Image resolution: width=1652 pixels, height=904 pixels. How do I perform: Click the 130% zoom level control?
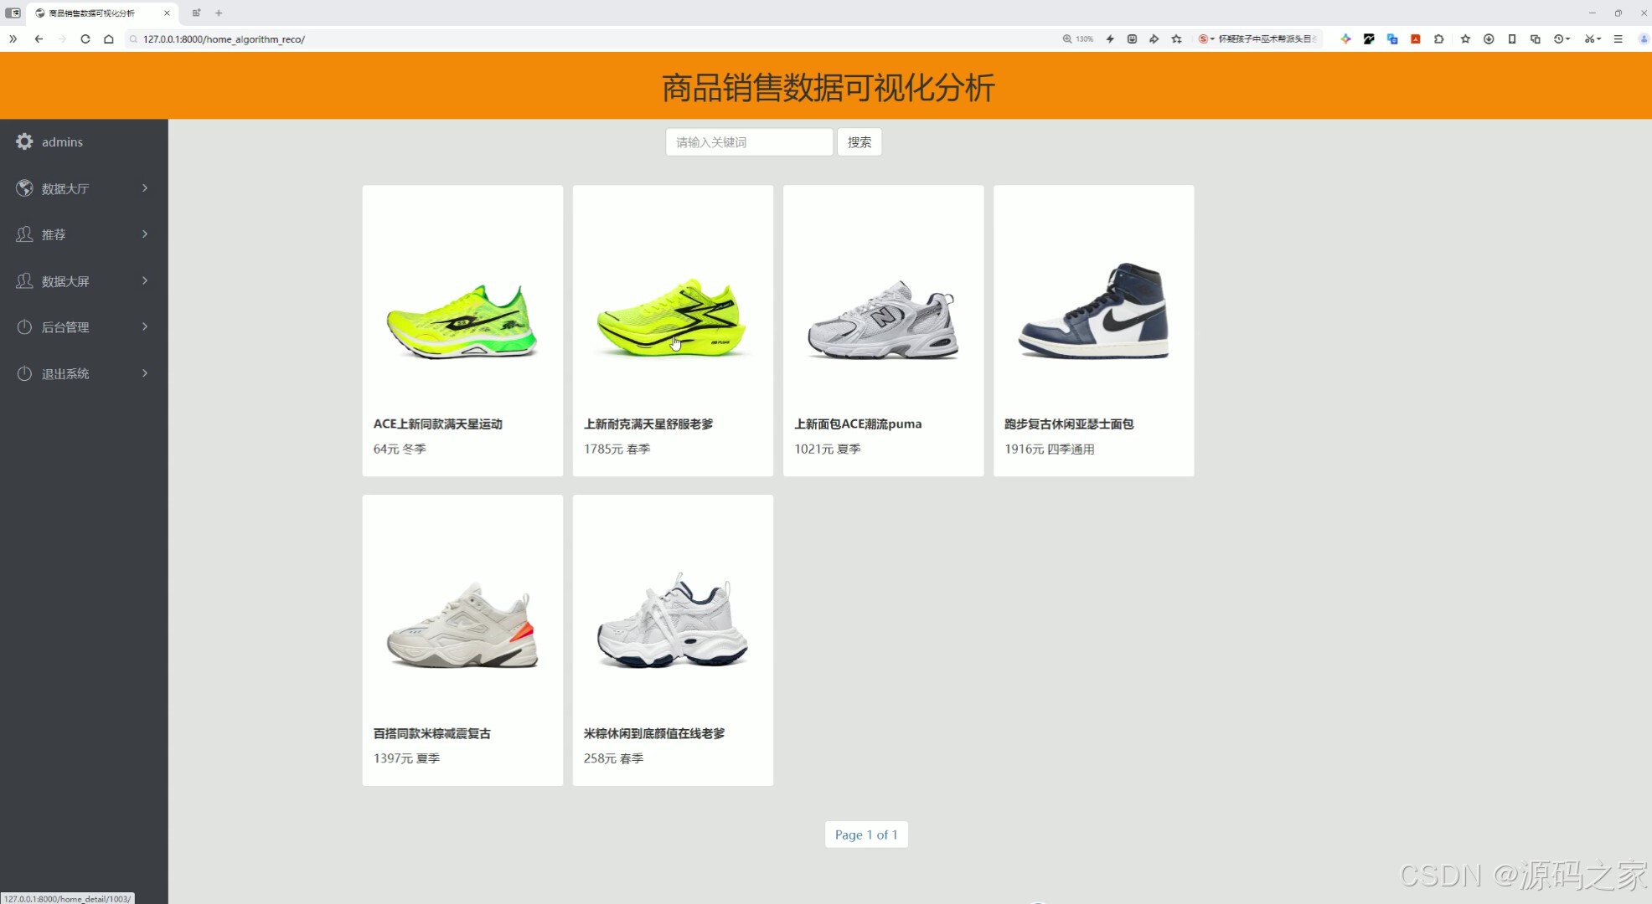[1077, 39]
